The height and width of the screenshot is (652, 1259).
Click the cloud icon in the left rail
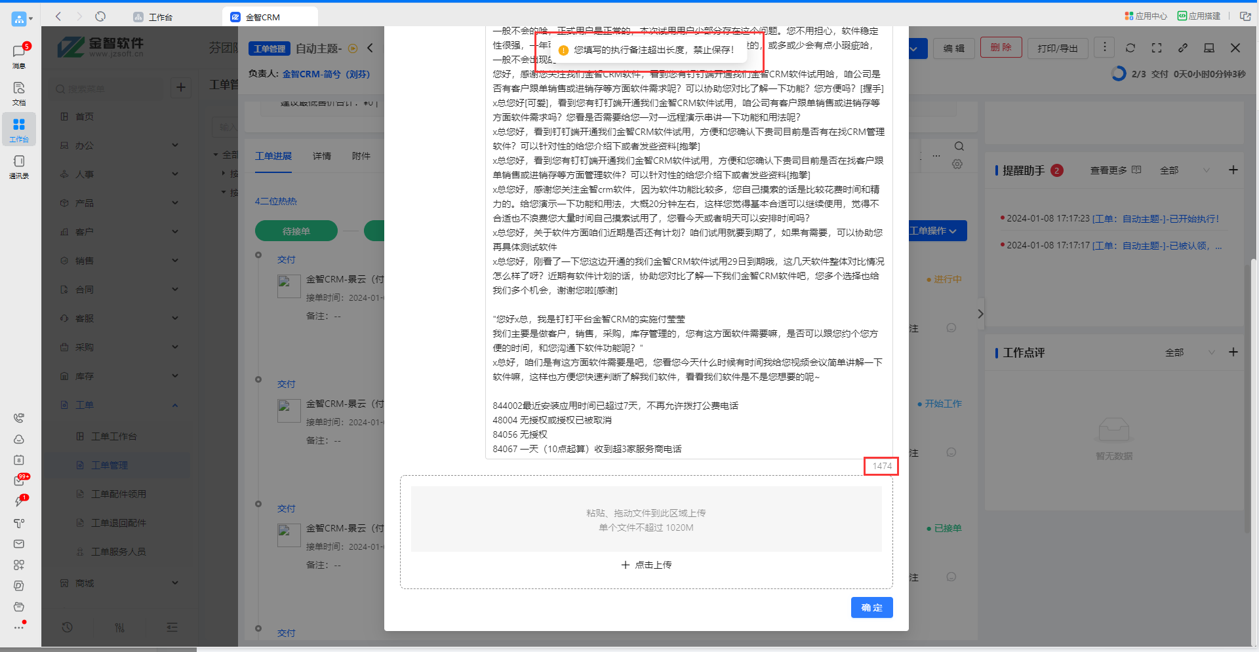point(19,439)
